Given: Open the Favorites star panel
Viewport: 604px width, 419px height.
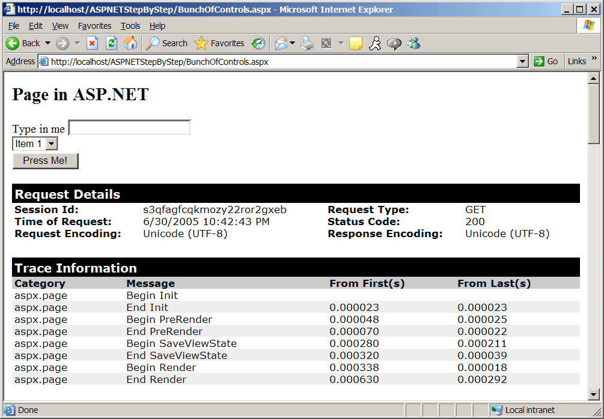Looking at the screenshot, I should click(219, 43).
